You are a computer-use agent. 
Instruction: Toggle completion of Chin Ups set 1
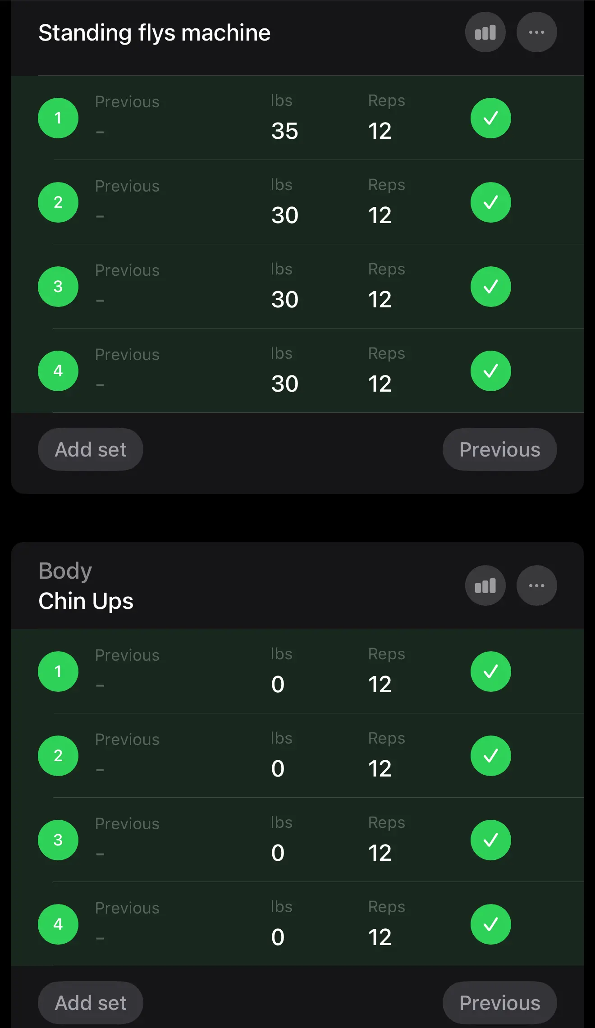click(x=490, y=672)
